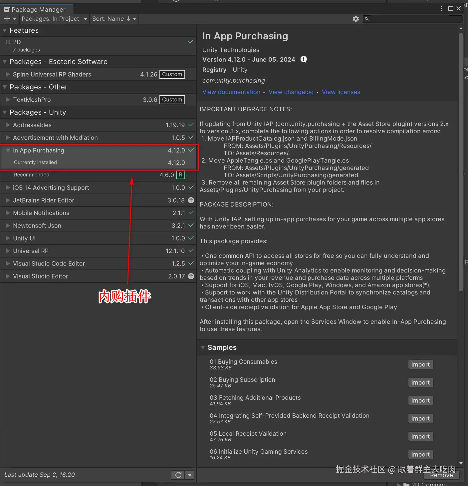Collapse the Samples section
Image resolution: width=468 pixels, height=486 pixels.
[203, 347]
